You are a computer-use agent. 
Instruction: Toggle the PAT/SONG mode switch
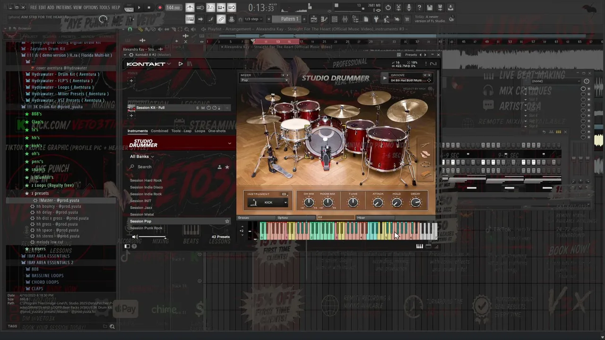(x=129, y=8)
